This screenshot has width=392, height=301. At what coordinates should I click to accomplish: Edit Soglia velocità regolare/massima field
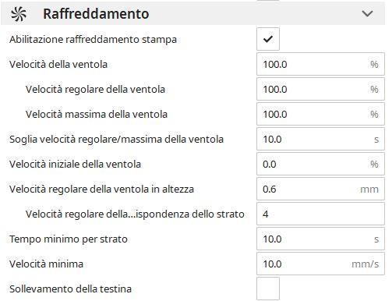[320, 139]
